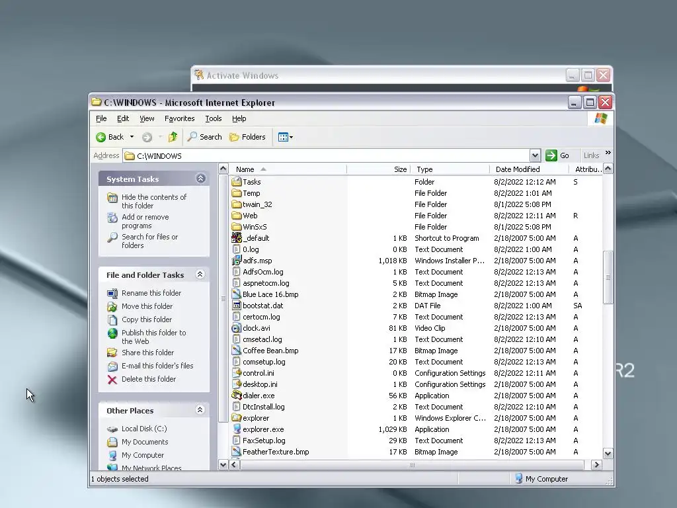Click the Views button icon
The width and height of the screenshot is (677, 508).
pos(283,138)
